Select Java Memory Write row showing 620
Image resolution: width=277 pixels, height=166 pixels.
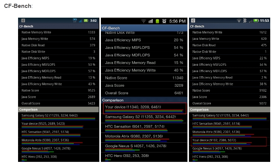(x=230, y=39)
